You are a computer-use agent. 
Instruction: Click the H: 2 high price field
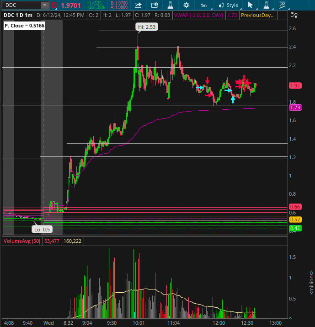coord(107,15)
